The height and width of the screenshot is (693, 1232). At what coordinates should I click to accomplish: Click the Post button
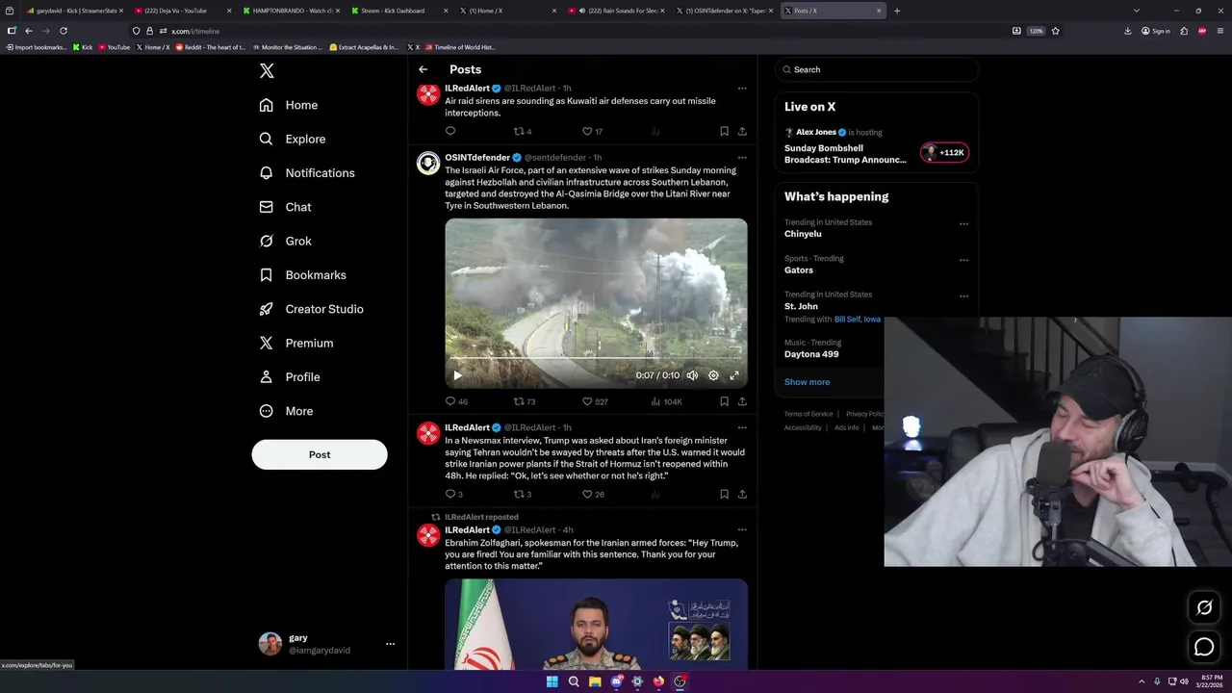tap(320, 454)
